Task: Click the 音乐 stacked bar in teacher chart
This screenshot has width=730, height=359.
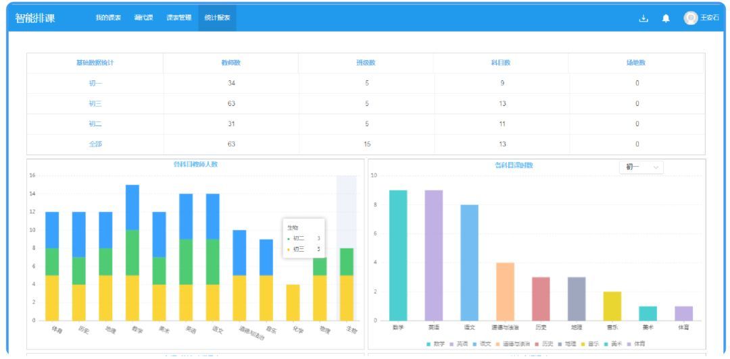Action: coord(266,279)
